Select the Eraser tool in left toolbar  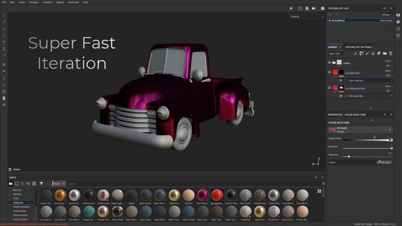coord(4,22)
